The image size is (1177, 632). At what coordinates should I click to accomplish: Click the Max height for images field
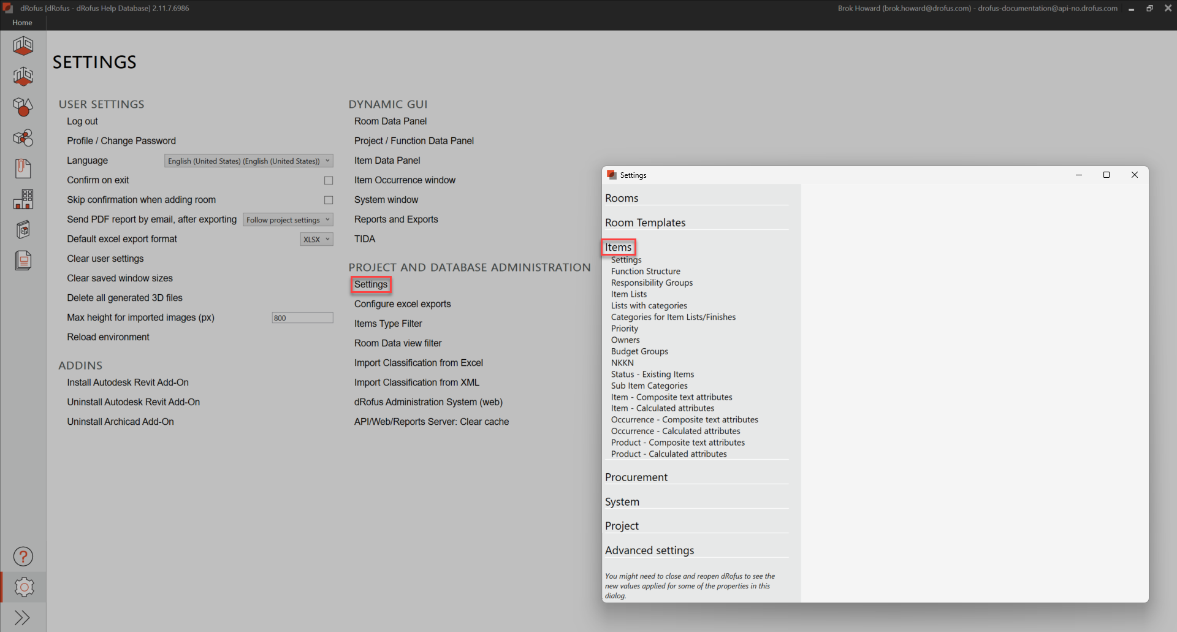302,318
